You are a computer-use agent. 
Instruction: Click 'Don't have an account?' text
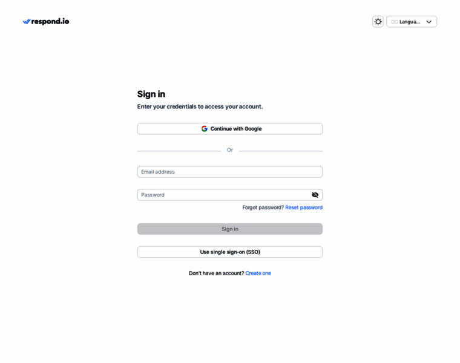pos(216,273)
